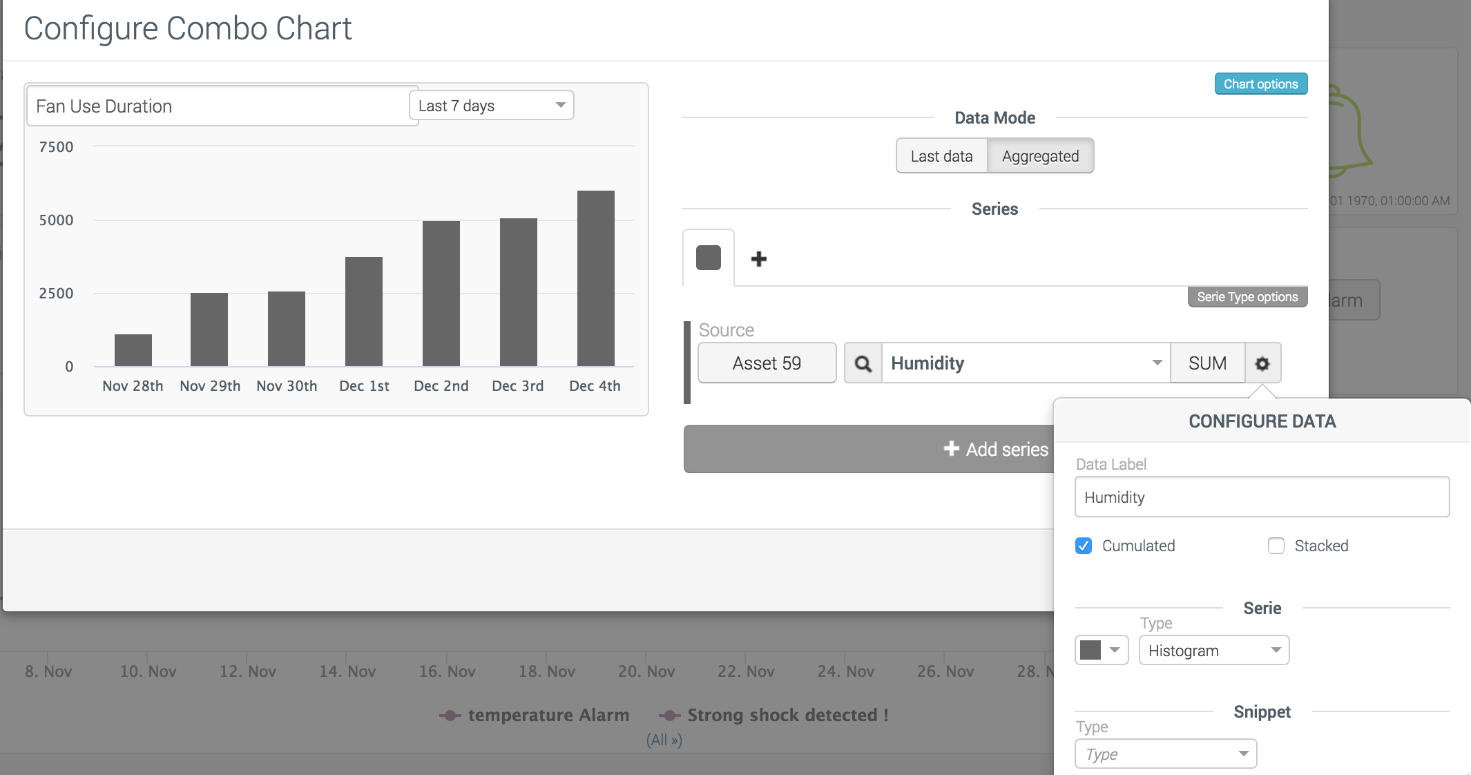The height and width of the screenshot is (775, 1471).
Task: Open the serie color swatch picker
Action: (x=1101, y=651)
